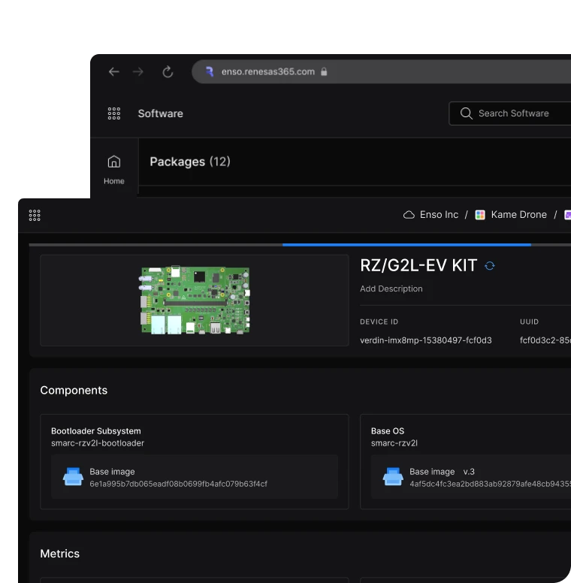This screenshot has width=571, height=583.
Task: Click the magnifier icon in search box
Action: 467,113
